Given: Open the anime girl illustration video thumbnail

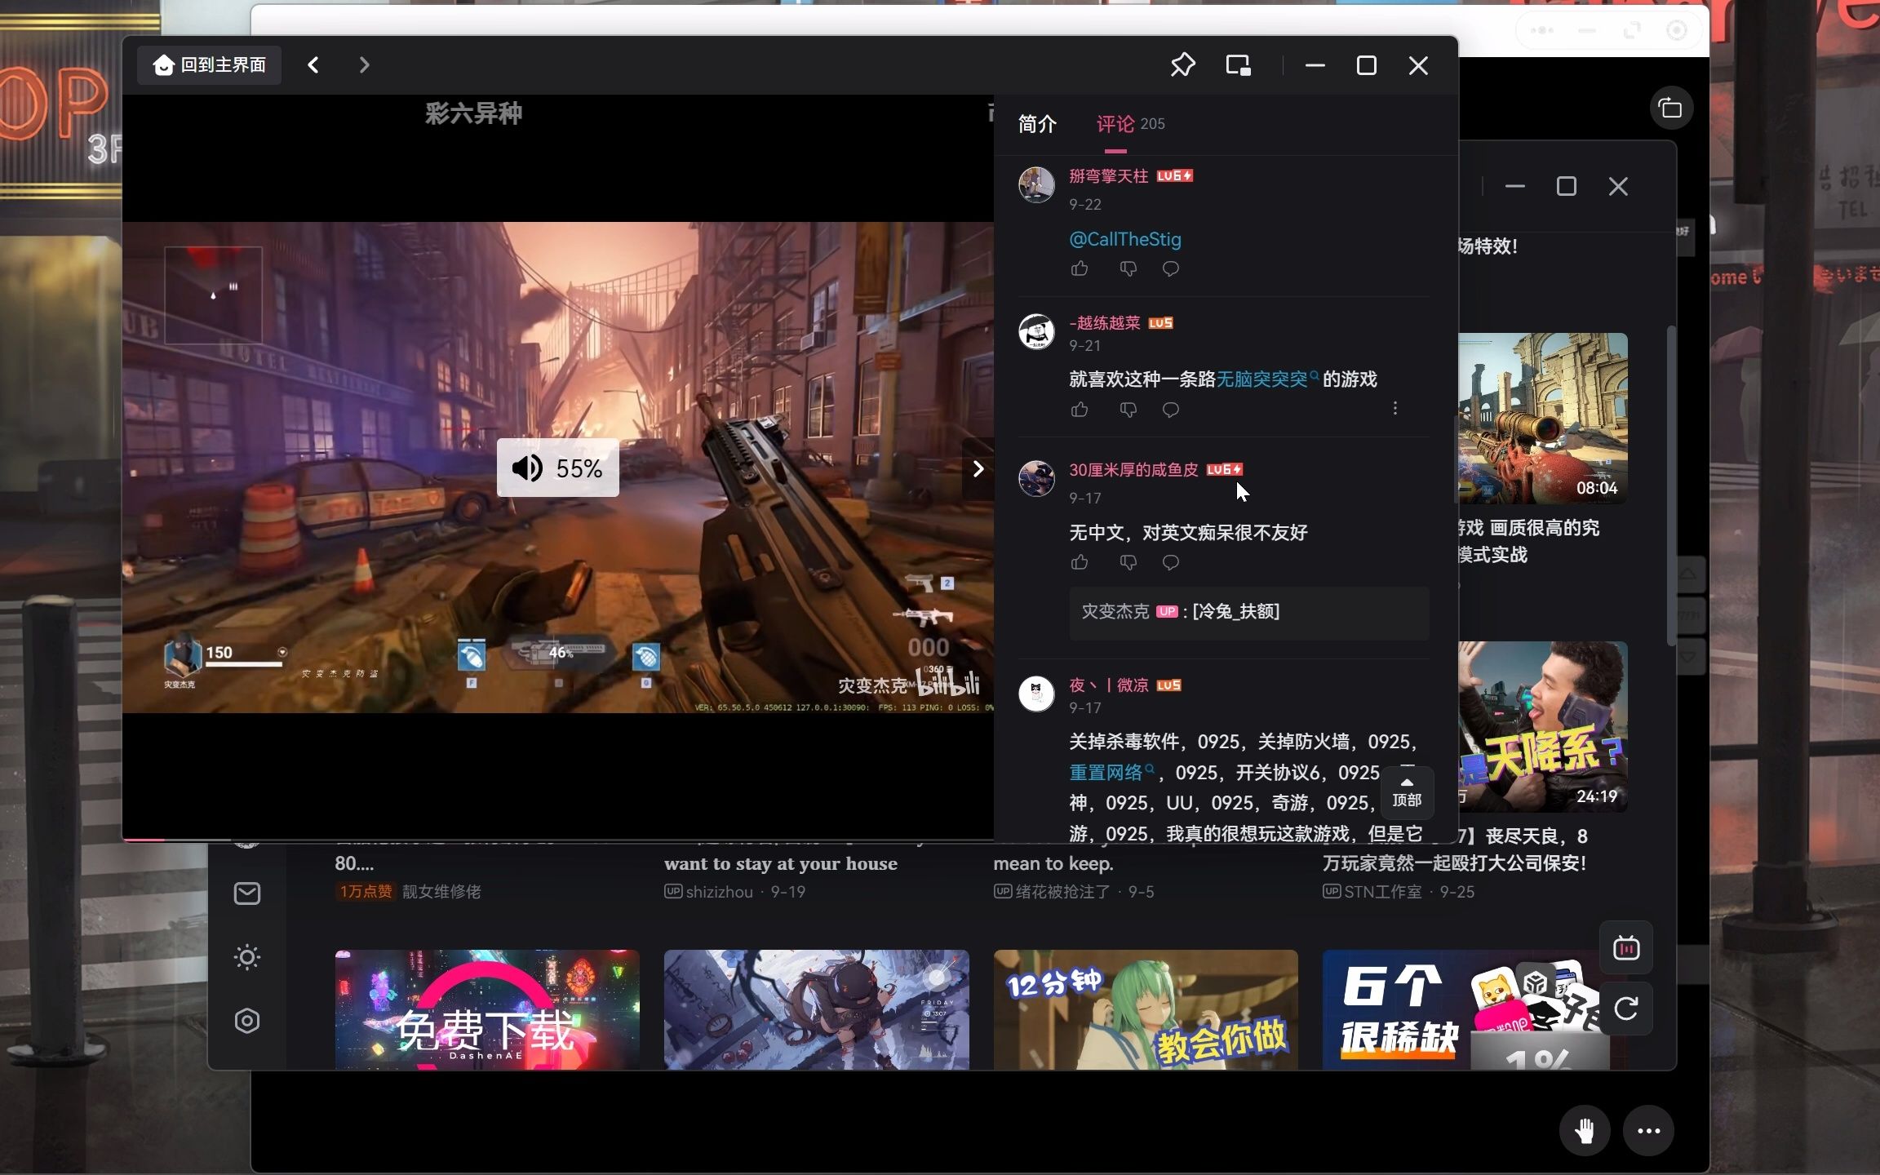Looking at the screenshot, I should click(x=816, y=1010).
